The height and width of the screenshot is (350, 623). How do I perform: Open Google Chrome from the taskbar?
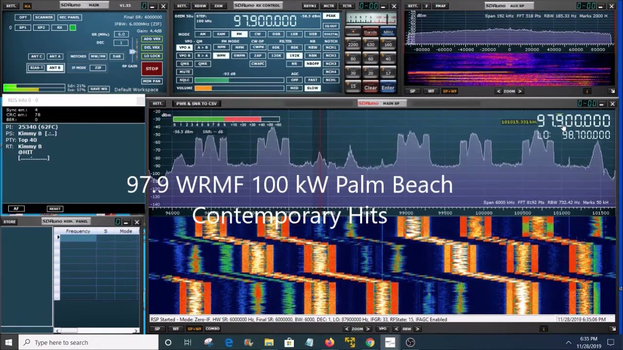pos(370,342)
